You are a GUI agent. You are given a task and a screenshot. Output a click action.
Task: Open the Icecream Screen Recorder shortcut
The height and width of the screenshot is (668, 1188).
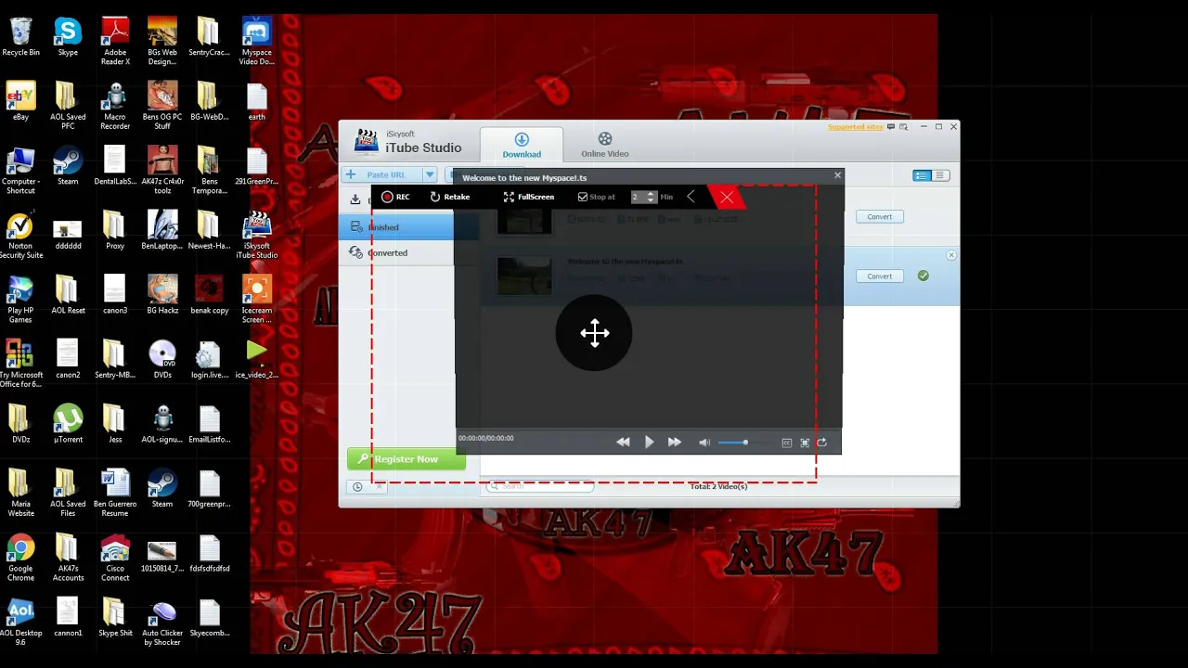256,300
